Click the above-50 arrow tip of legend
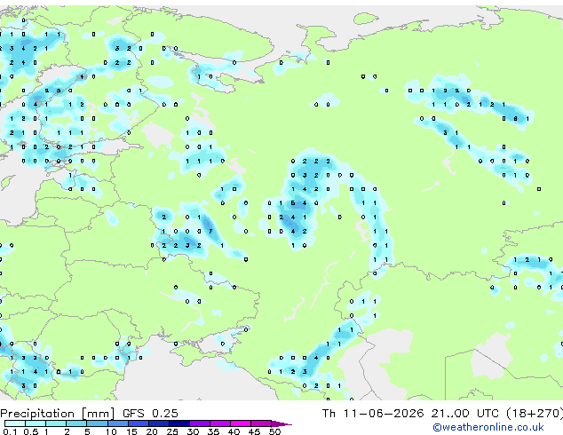Viewport: 563px width, 435px height. [281, 423]
